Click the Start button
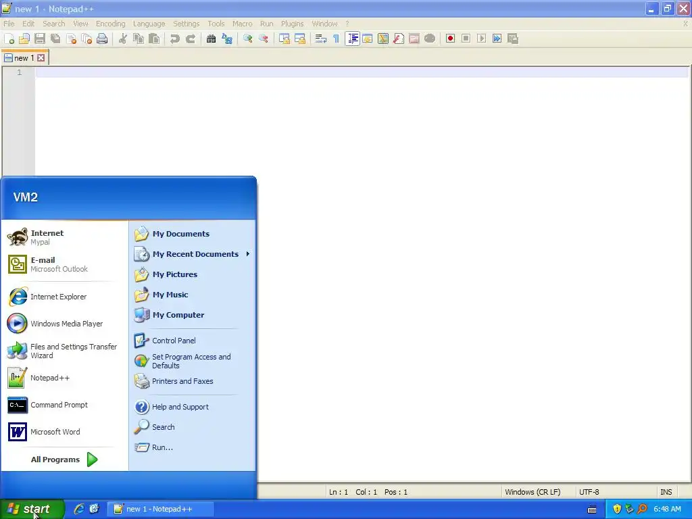Screen dimensions: 692x519 [32, 509]
